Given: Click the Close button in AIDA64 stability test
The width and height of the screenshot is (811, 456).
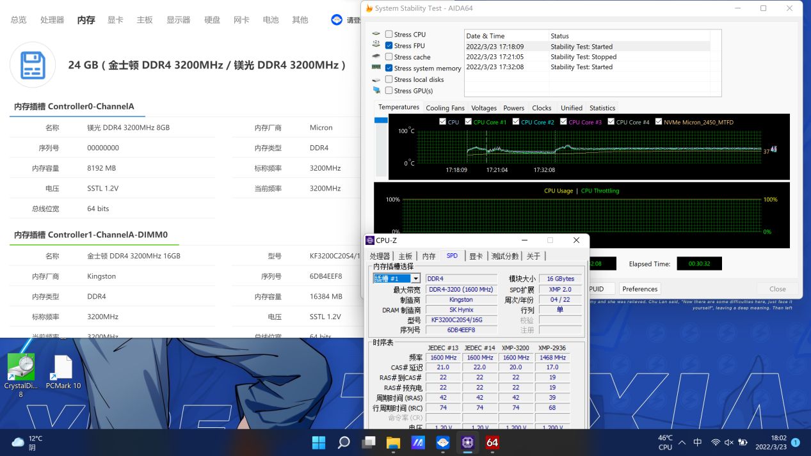Looking at the screenshot, I should [776, 288].
